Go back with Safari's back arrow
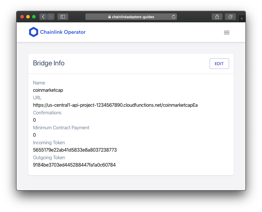 pos(43,17)
